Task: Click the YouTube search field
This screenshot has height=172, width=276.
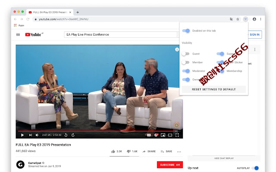Action: pyautogui.click(x=121, y=34)
